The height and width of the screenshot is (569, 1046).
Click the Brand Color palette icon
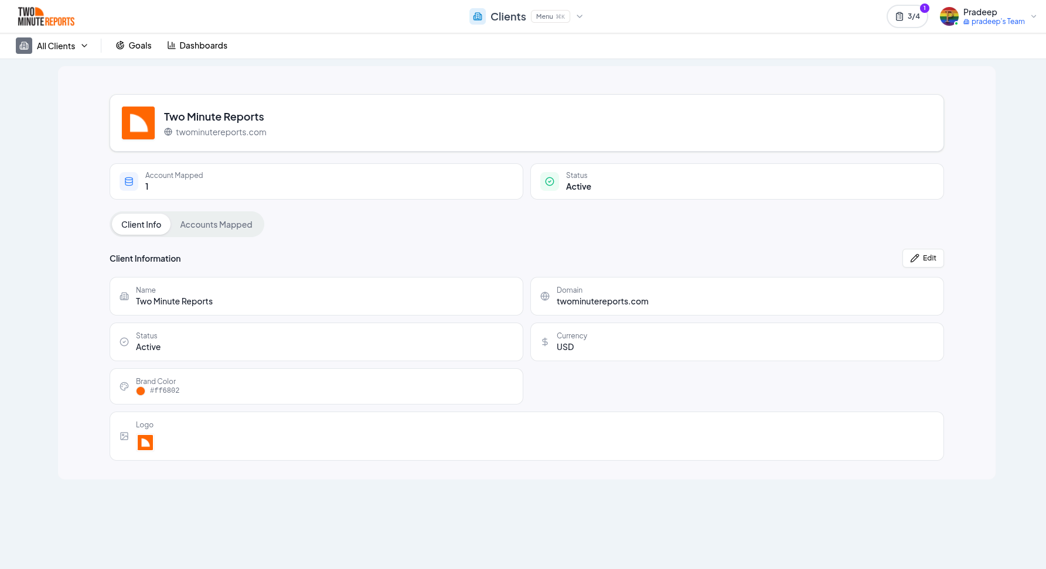click(x=124, y=386)
